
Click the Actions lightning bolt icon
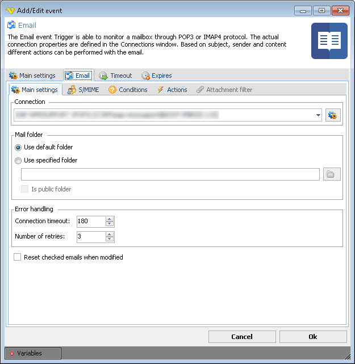pyautogui.click(x=161, y=90)
